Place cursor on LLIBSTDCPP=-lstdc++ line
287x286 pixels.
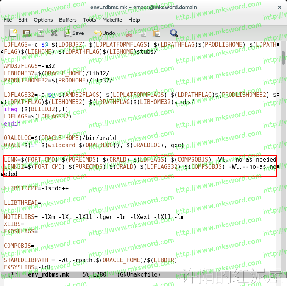[36, 188]
